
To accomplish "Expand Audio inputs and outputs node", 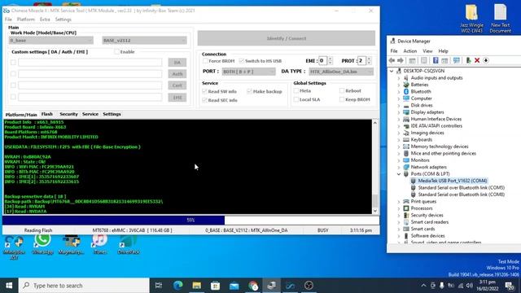I will click(399, 78).
